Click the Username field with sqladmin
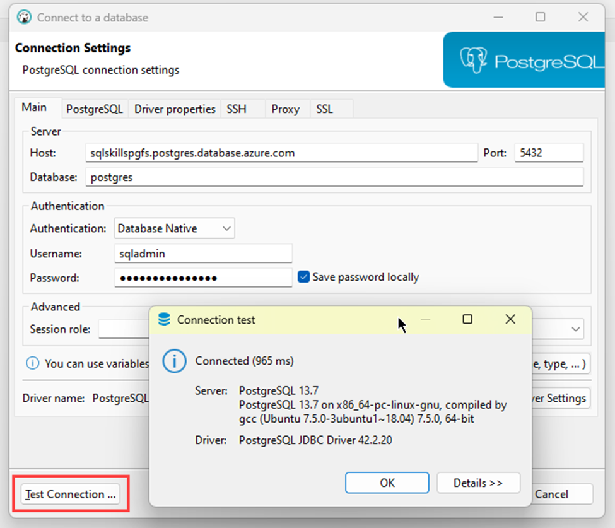 point(203,254)
